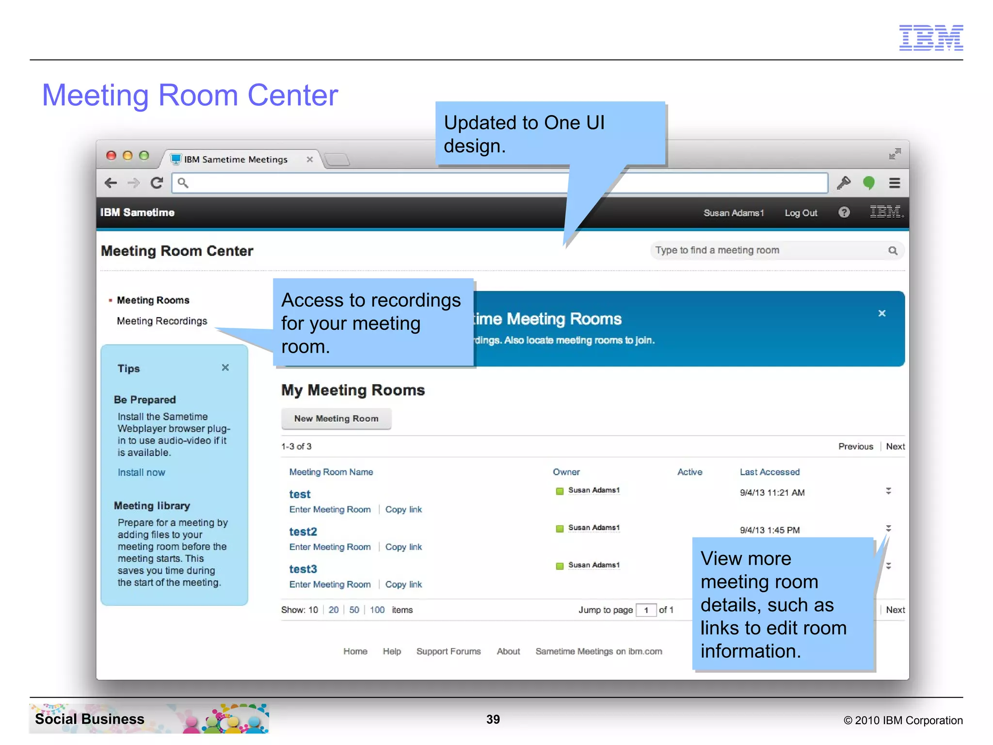This screenshot has width=993, height=745.
Task: Create a New Meeting Room
Action: (x=336, y=419)
